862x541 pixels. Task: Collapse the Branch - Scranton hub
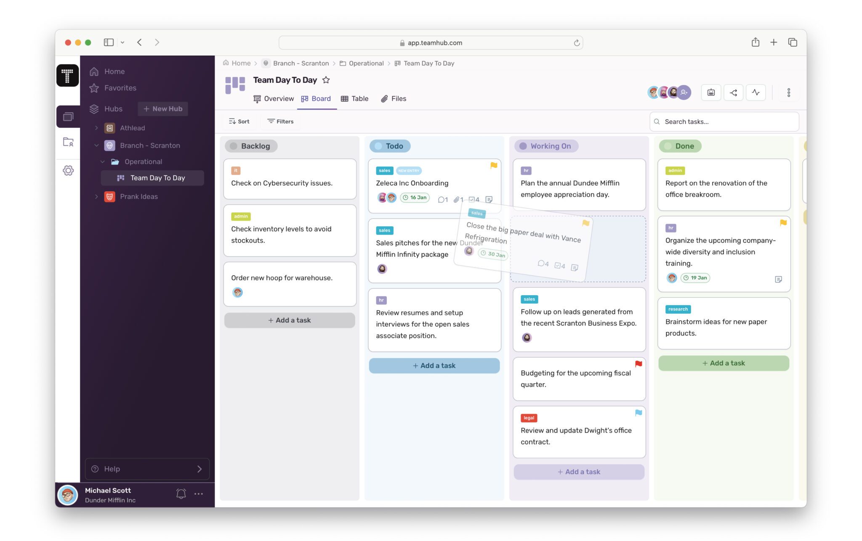(x=96, y=145)
